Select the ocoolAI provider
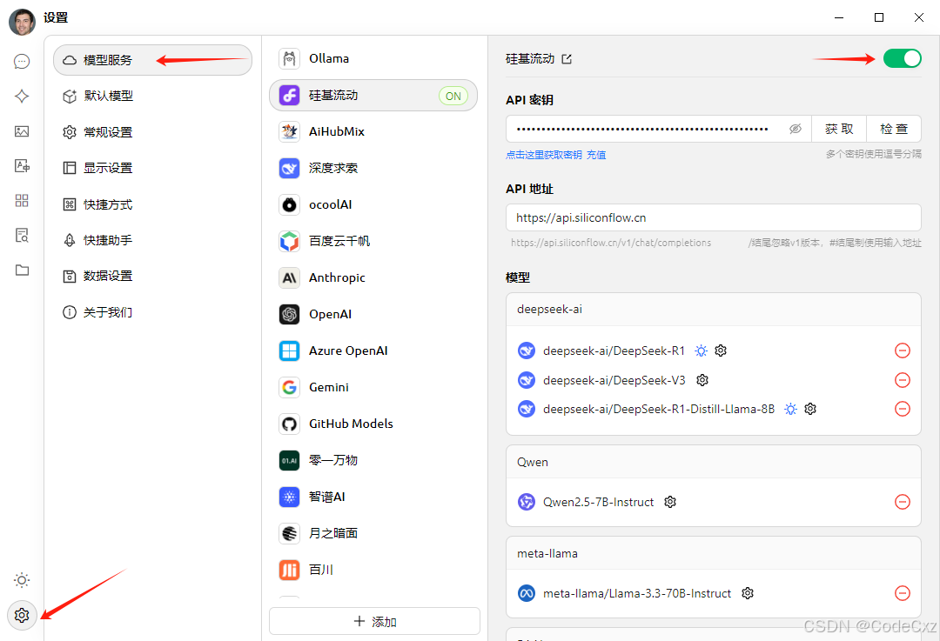 373,205
